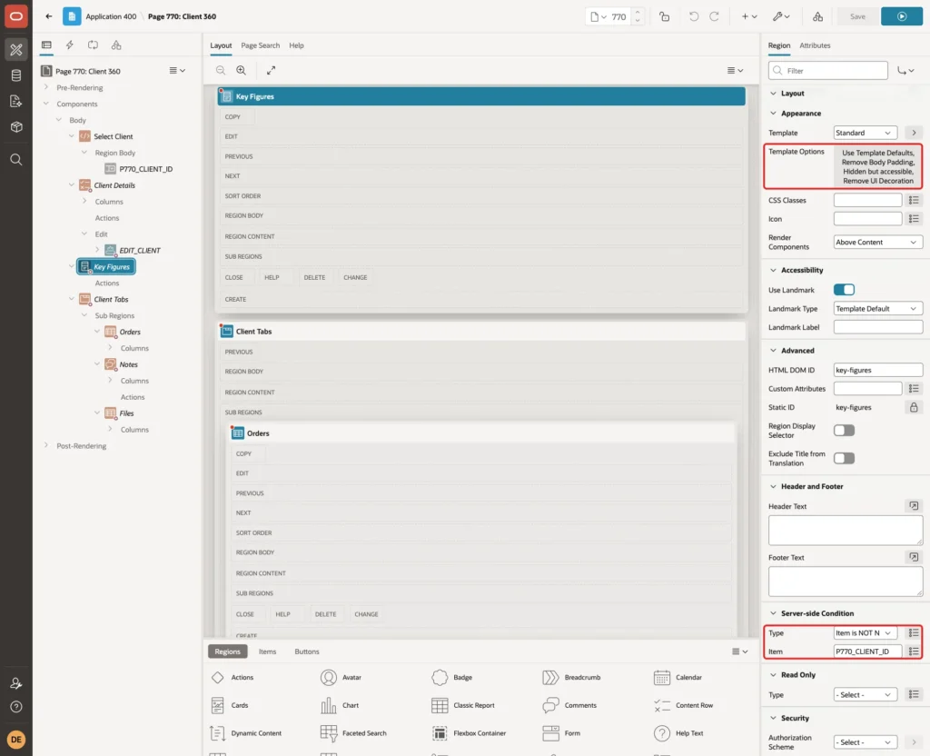Click the Undo arrow in toolbar
Image resolution: width=930 pixels, height=756 pixels.
[693, 16]
